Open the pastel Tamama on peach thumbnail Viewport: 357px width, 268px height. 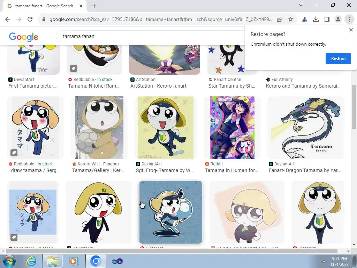tap(247, 212)
